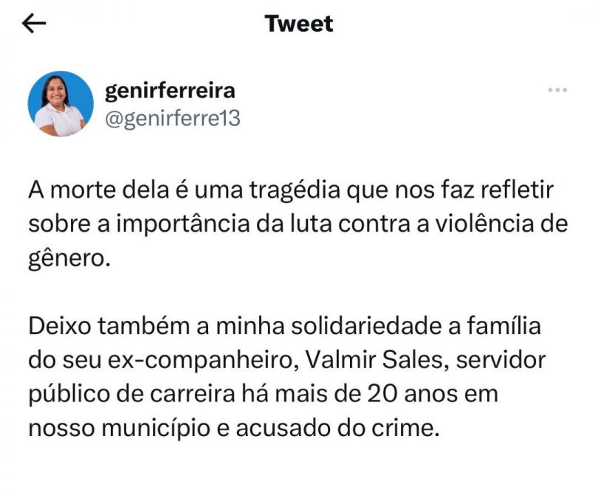Screen dimensions: 598x498
Task: Open the @genirferre13 handle
Action: [173, 117]
